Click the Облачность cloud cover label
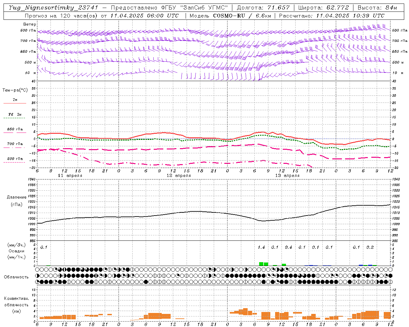 tap(16, 277)
